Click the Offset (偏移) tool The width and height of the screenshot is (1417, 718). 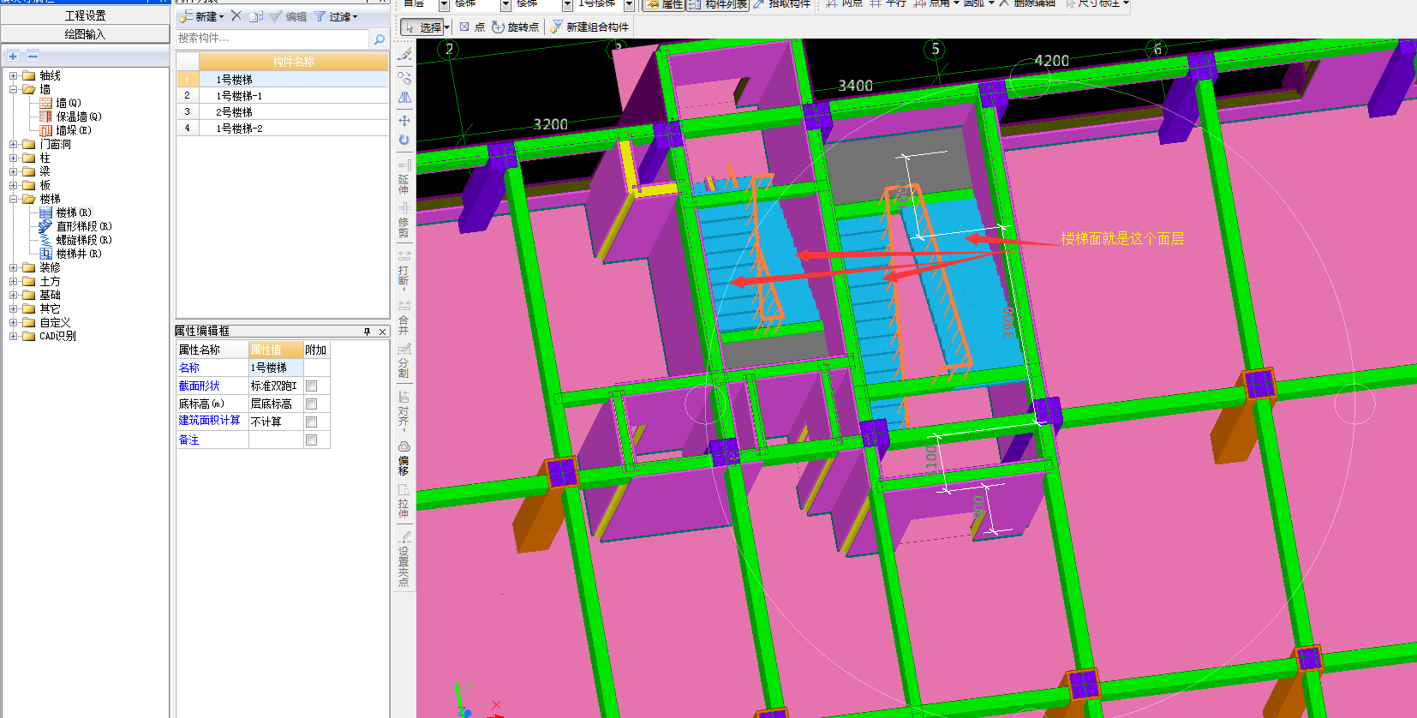tap(404, 458)
